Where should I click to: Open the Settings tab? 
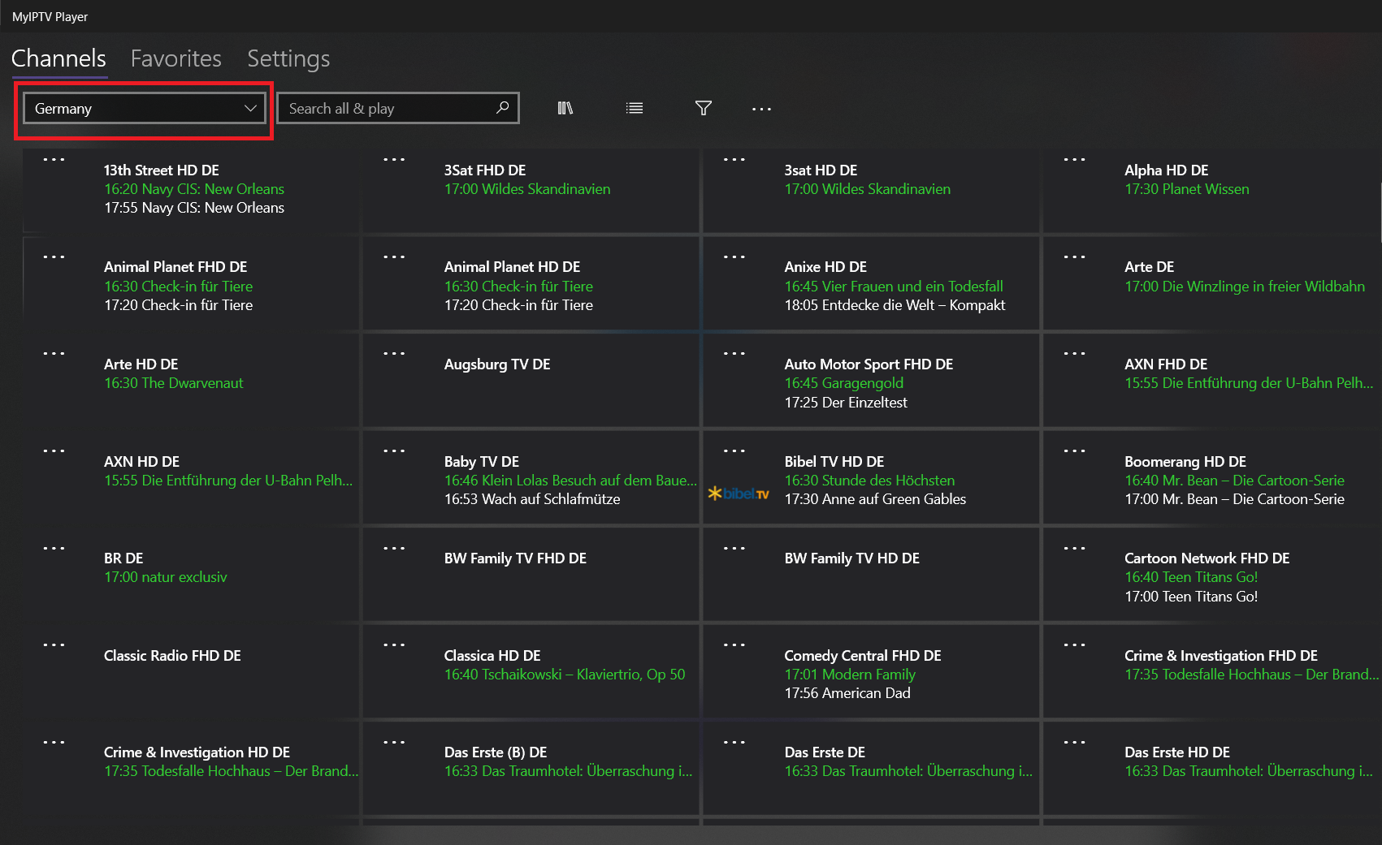click(x=288, y=58)
